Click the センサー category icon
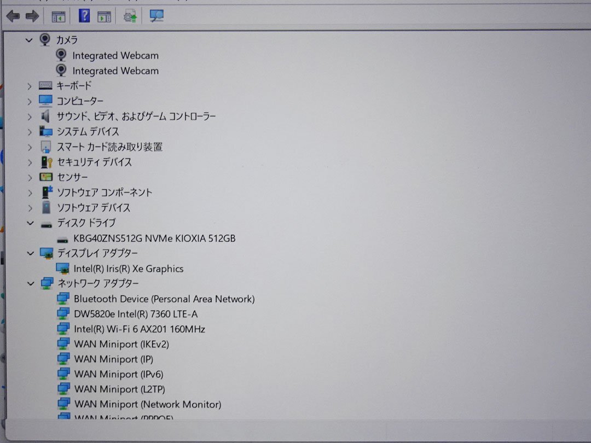This screenshot has height=443, width=591. [46, 177]
